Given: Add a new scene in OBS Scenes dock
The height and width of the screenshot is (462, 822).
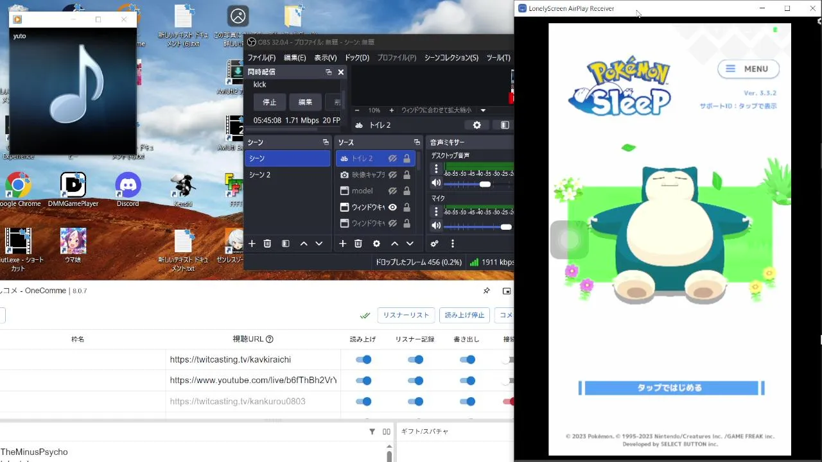Looking at the screenshot, I should tap(252, 244).
